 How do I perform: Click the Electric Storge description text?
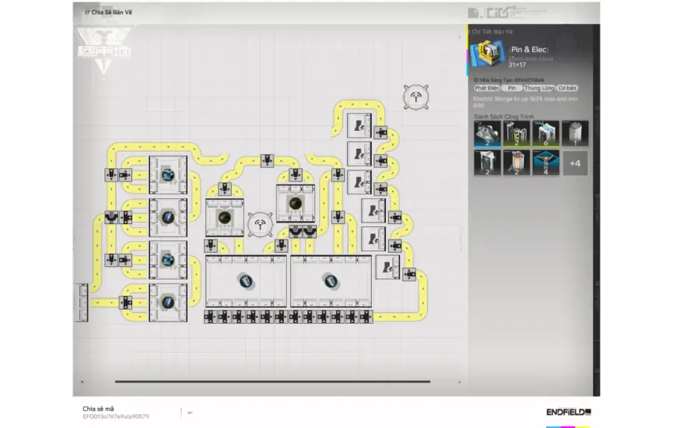(x=525, y=102)
